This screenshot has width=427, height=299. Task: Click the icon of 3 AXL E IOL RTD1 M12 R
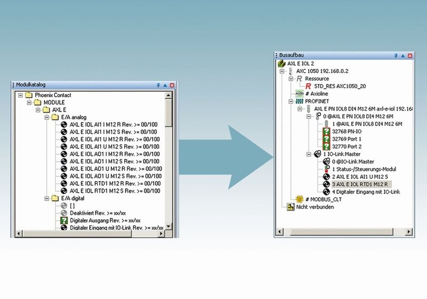coord(326,184)
